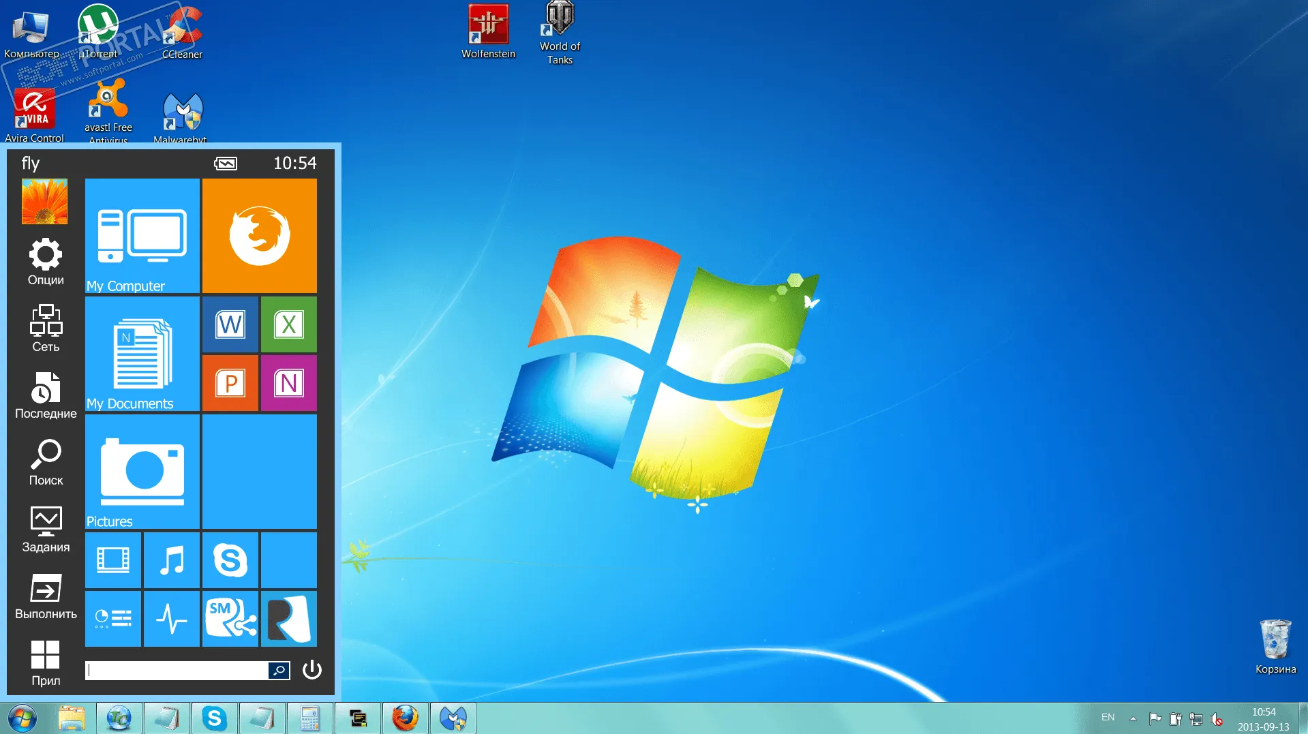Screen dimensions: 1308x734
Task: Click the Action Center flag icon
Action: pyautogui.click(x=1155, y=718)
